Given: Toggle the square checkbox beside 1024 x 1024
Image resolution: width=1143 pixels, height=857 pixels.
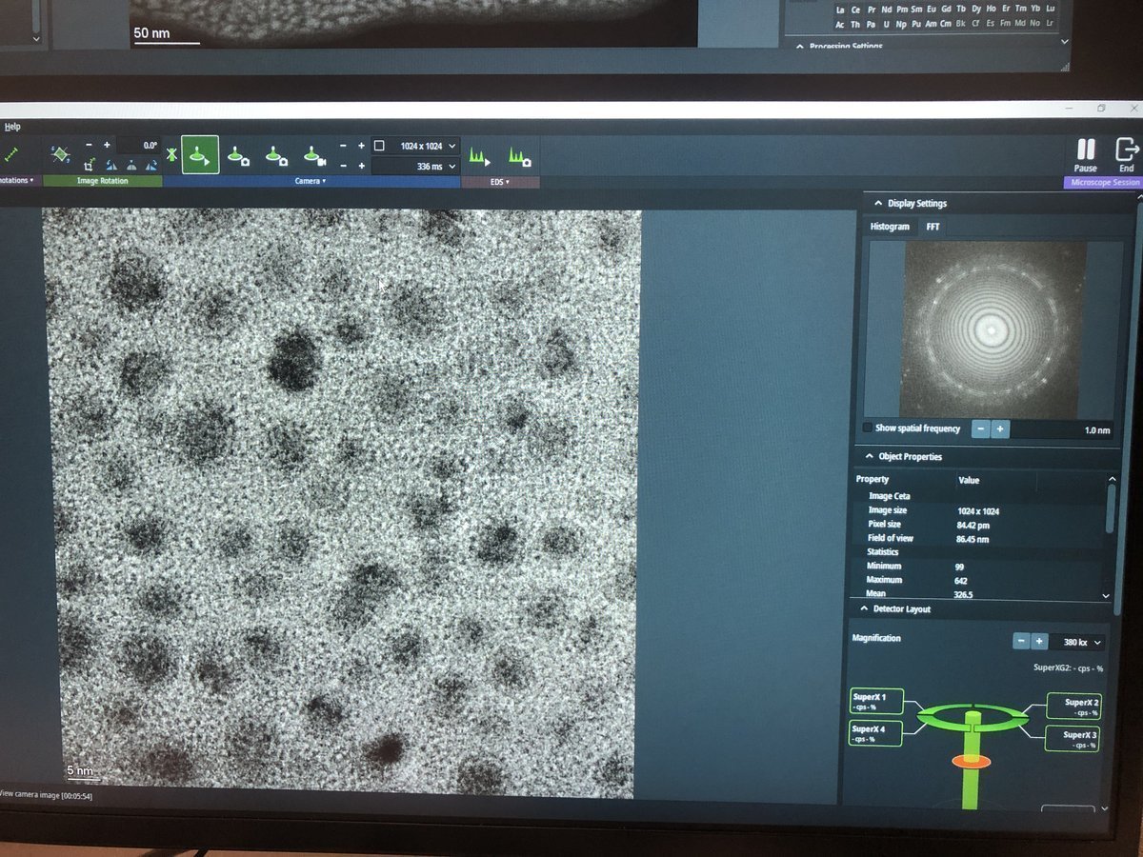Looking at the screenshot, I should tap(379, 146).
